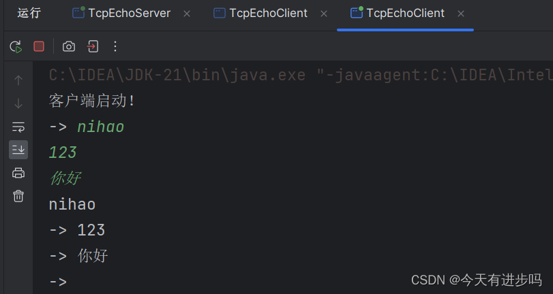
Task: Click the camera thread dump icon
Action: point(69,46)
